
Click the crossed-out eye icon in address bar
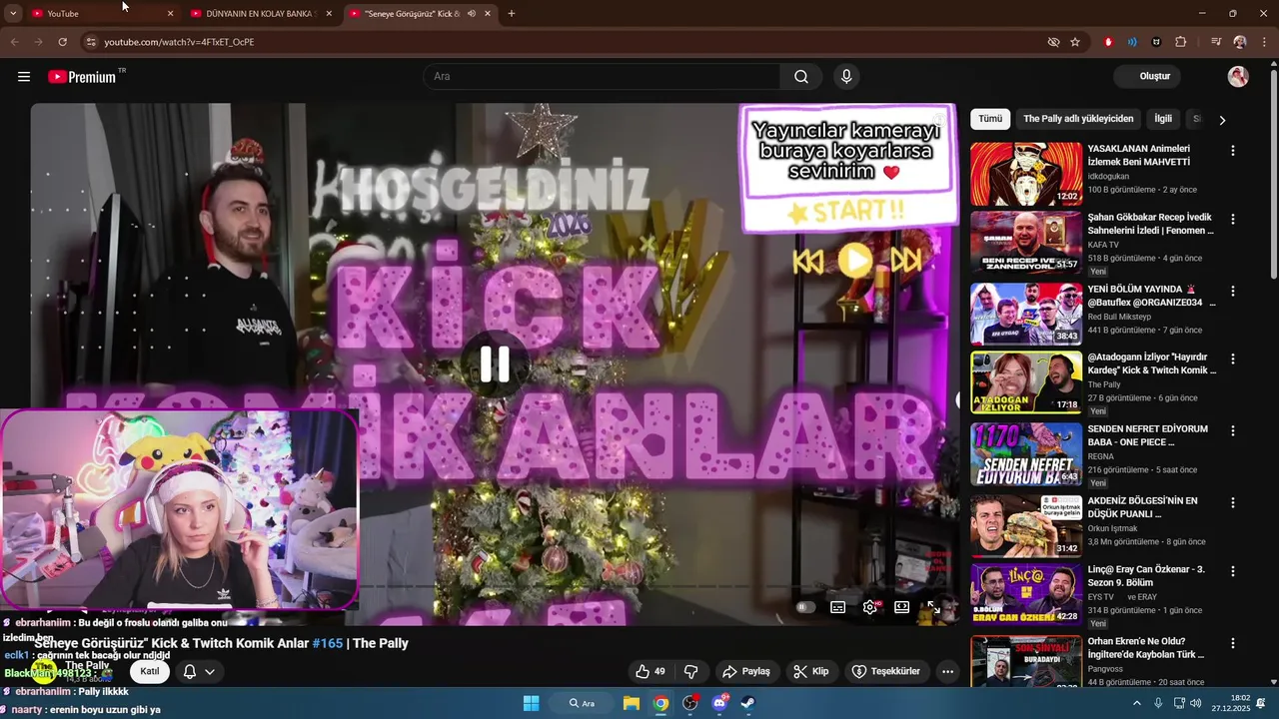[x=1053, y=42]
